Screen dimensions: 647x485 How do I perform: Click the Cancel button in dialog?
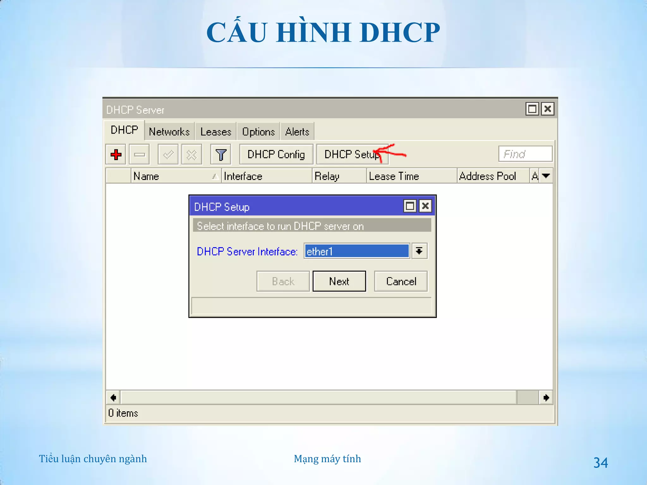click(401, 281)
